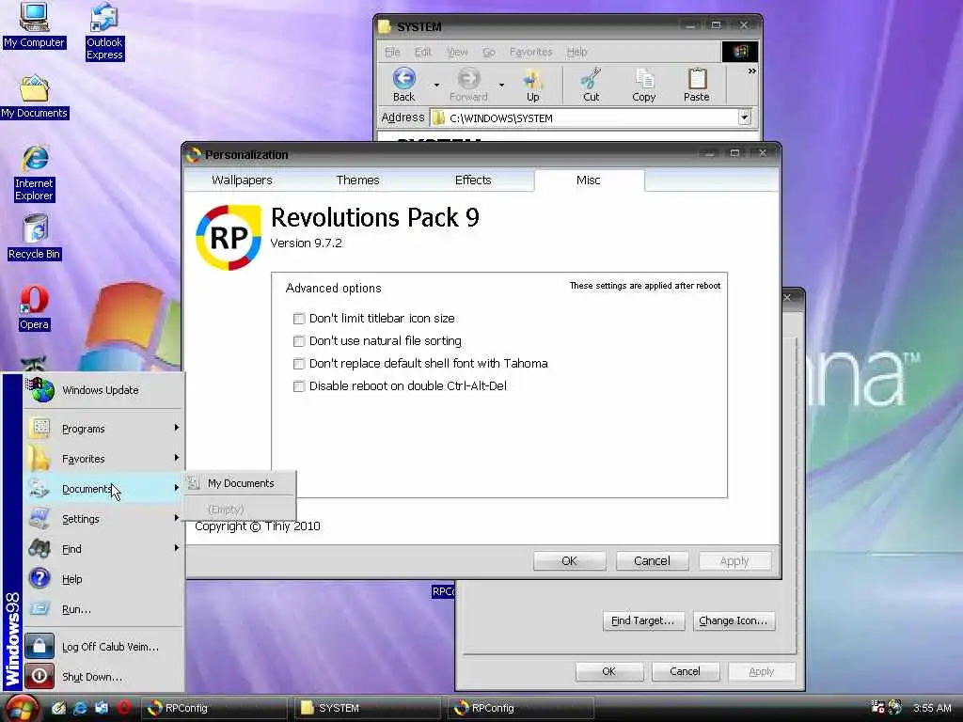Image resolution: width=963 pixels, height=722 pixels.
Task: Choose Shut Down... in Start menu
Action: coord(103,677)
